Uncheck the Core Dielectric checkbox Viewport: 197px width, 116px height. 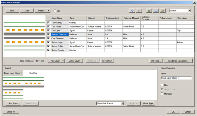49,38
